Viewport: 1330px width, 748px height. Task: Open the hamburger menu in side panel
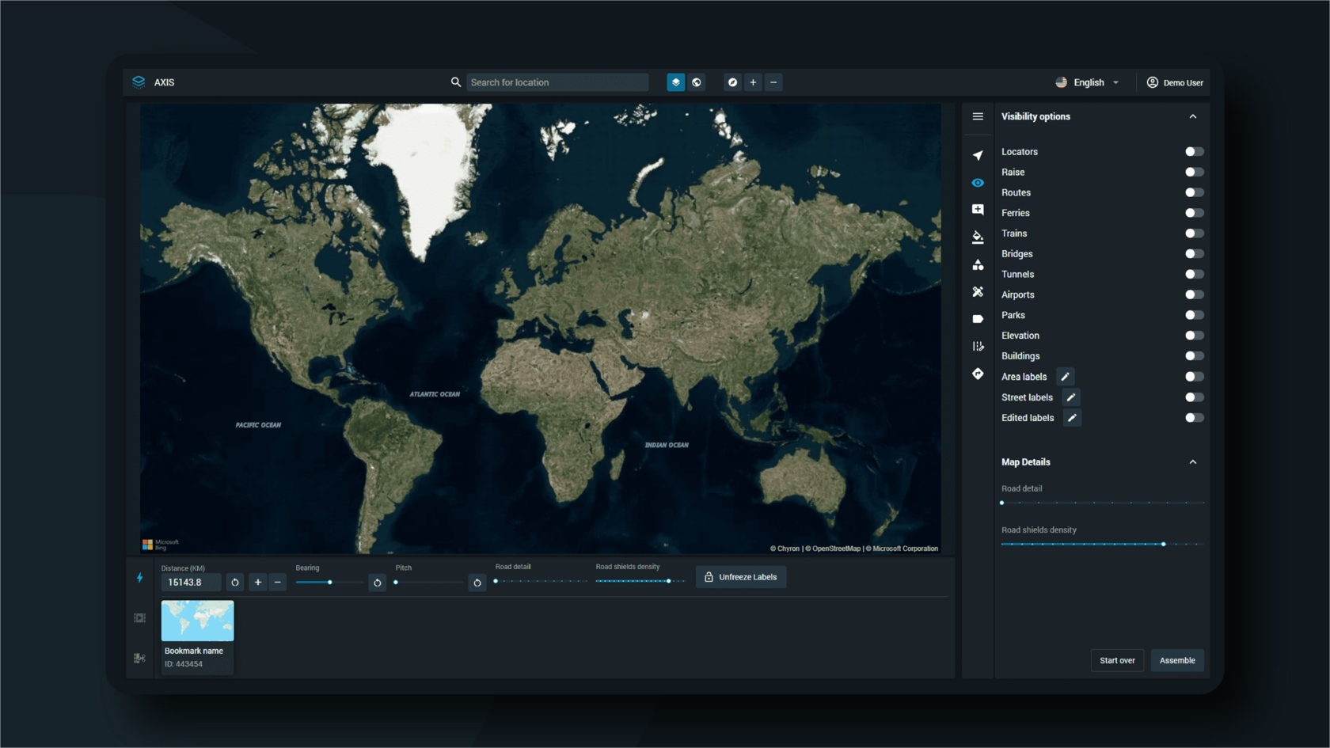coord(978,116)
